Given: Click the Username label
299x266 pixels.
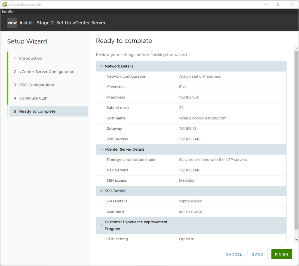Looking at the screenshot, I should [115, 211].
